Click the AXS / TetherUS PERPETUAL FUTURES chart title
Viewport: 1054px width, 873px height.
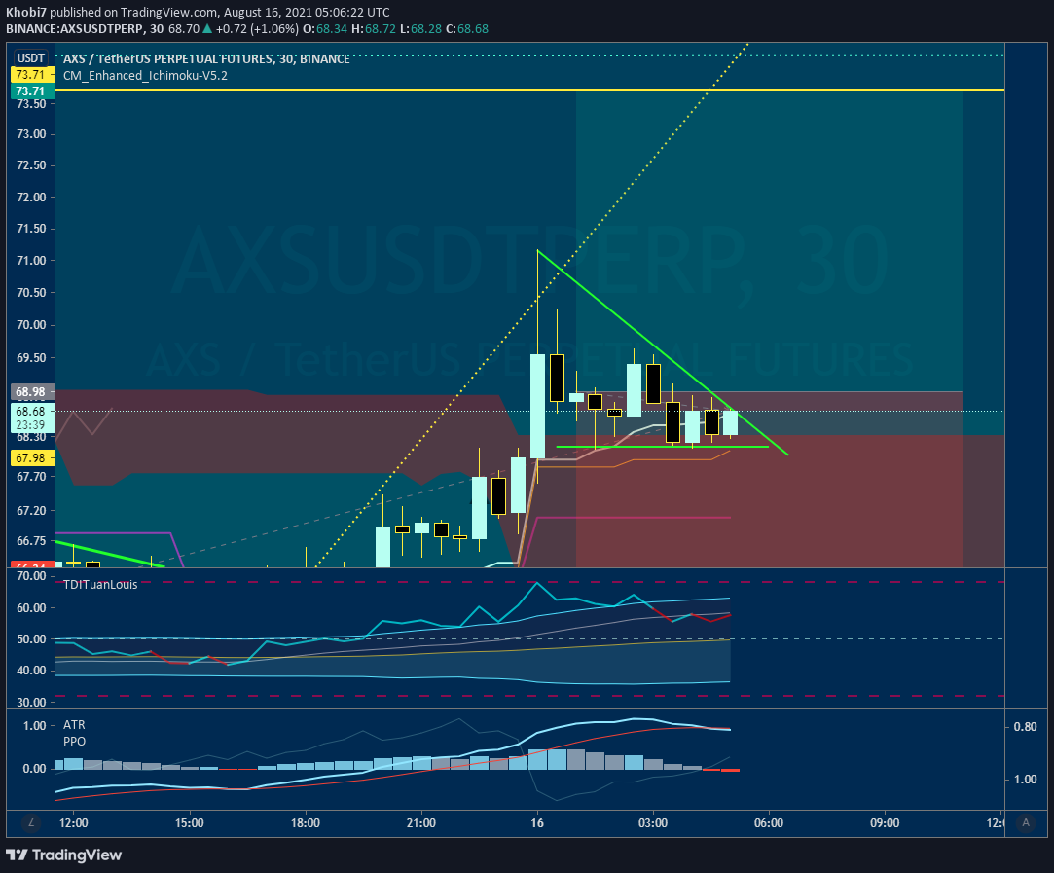[x=206, y=59]
